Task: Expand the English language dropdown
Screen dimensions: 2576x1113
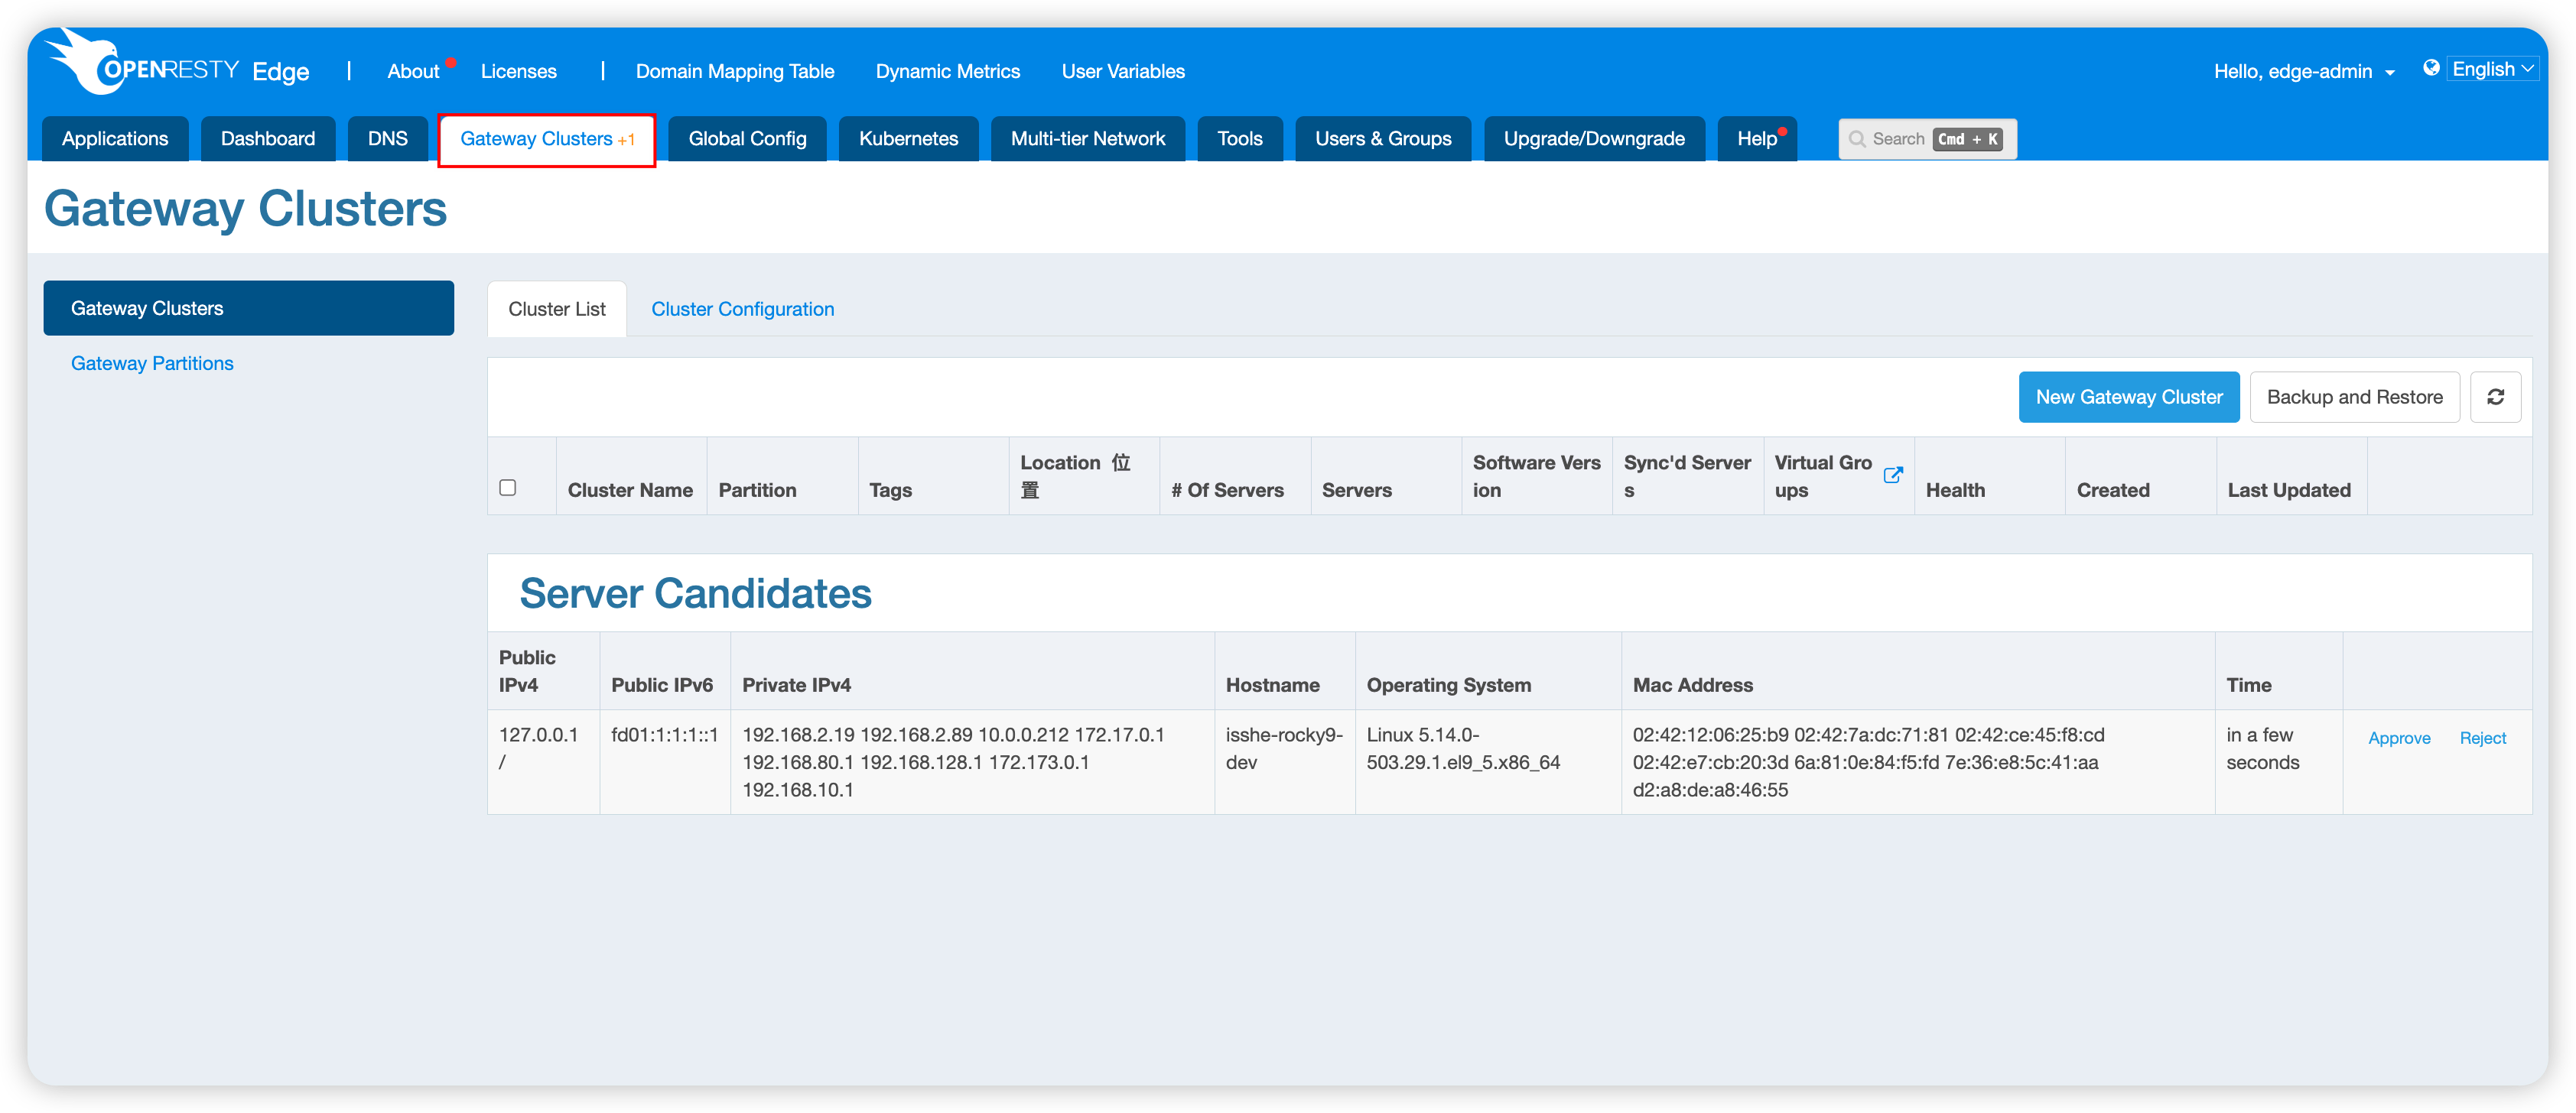Action: [x=2492, y=69]
